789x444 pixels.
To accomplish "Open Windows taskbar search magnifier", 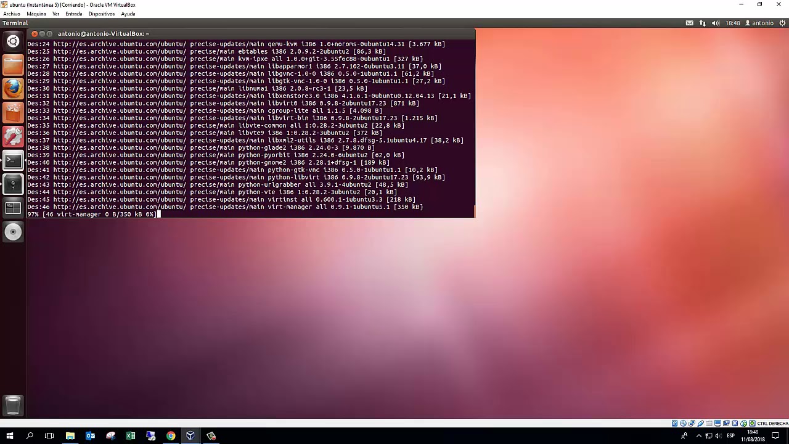I will (x=30, y=436).
